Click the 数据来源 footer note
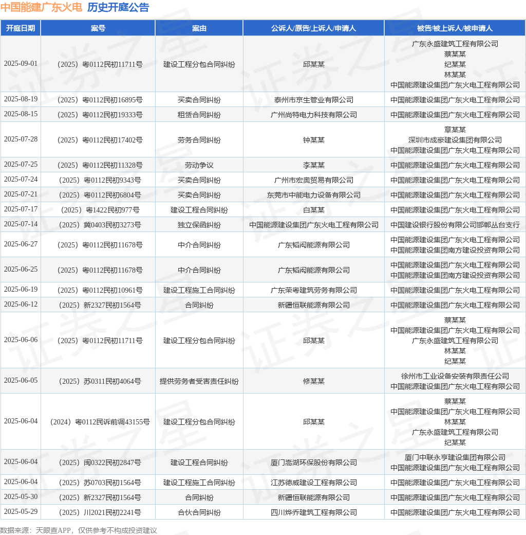Screen dimensions: 526x535 (x=79, y=530)
